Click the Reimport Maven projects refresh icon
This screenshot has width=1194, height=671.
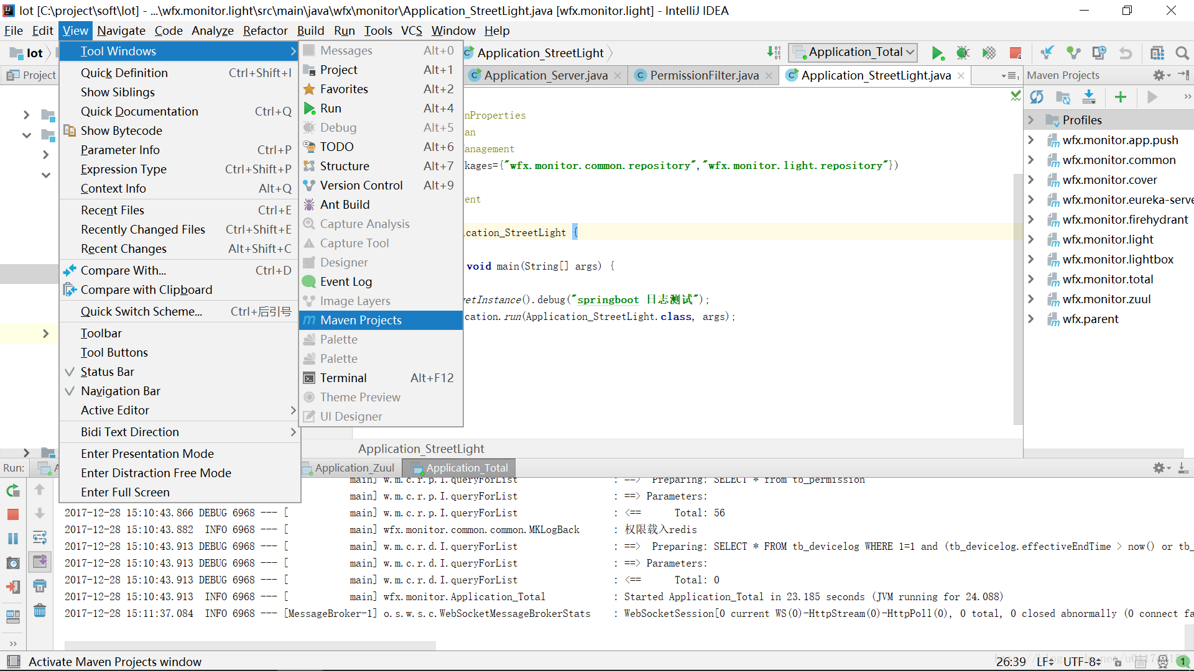coord(1037,97)
